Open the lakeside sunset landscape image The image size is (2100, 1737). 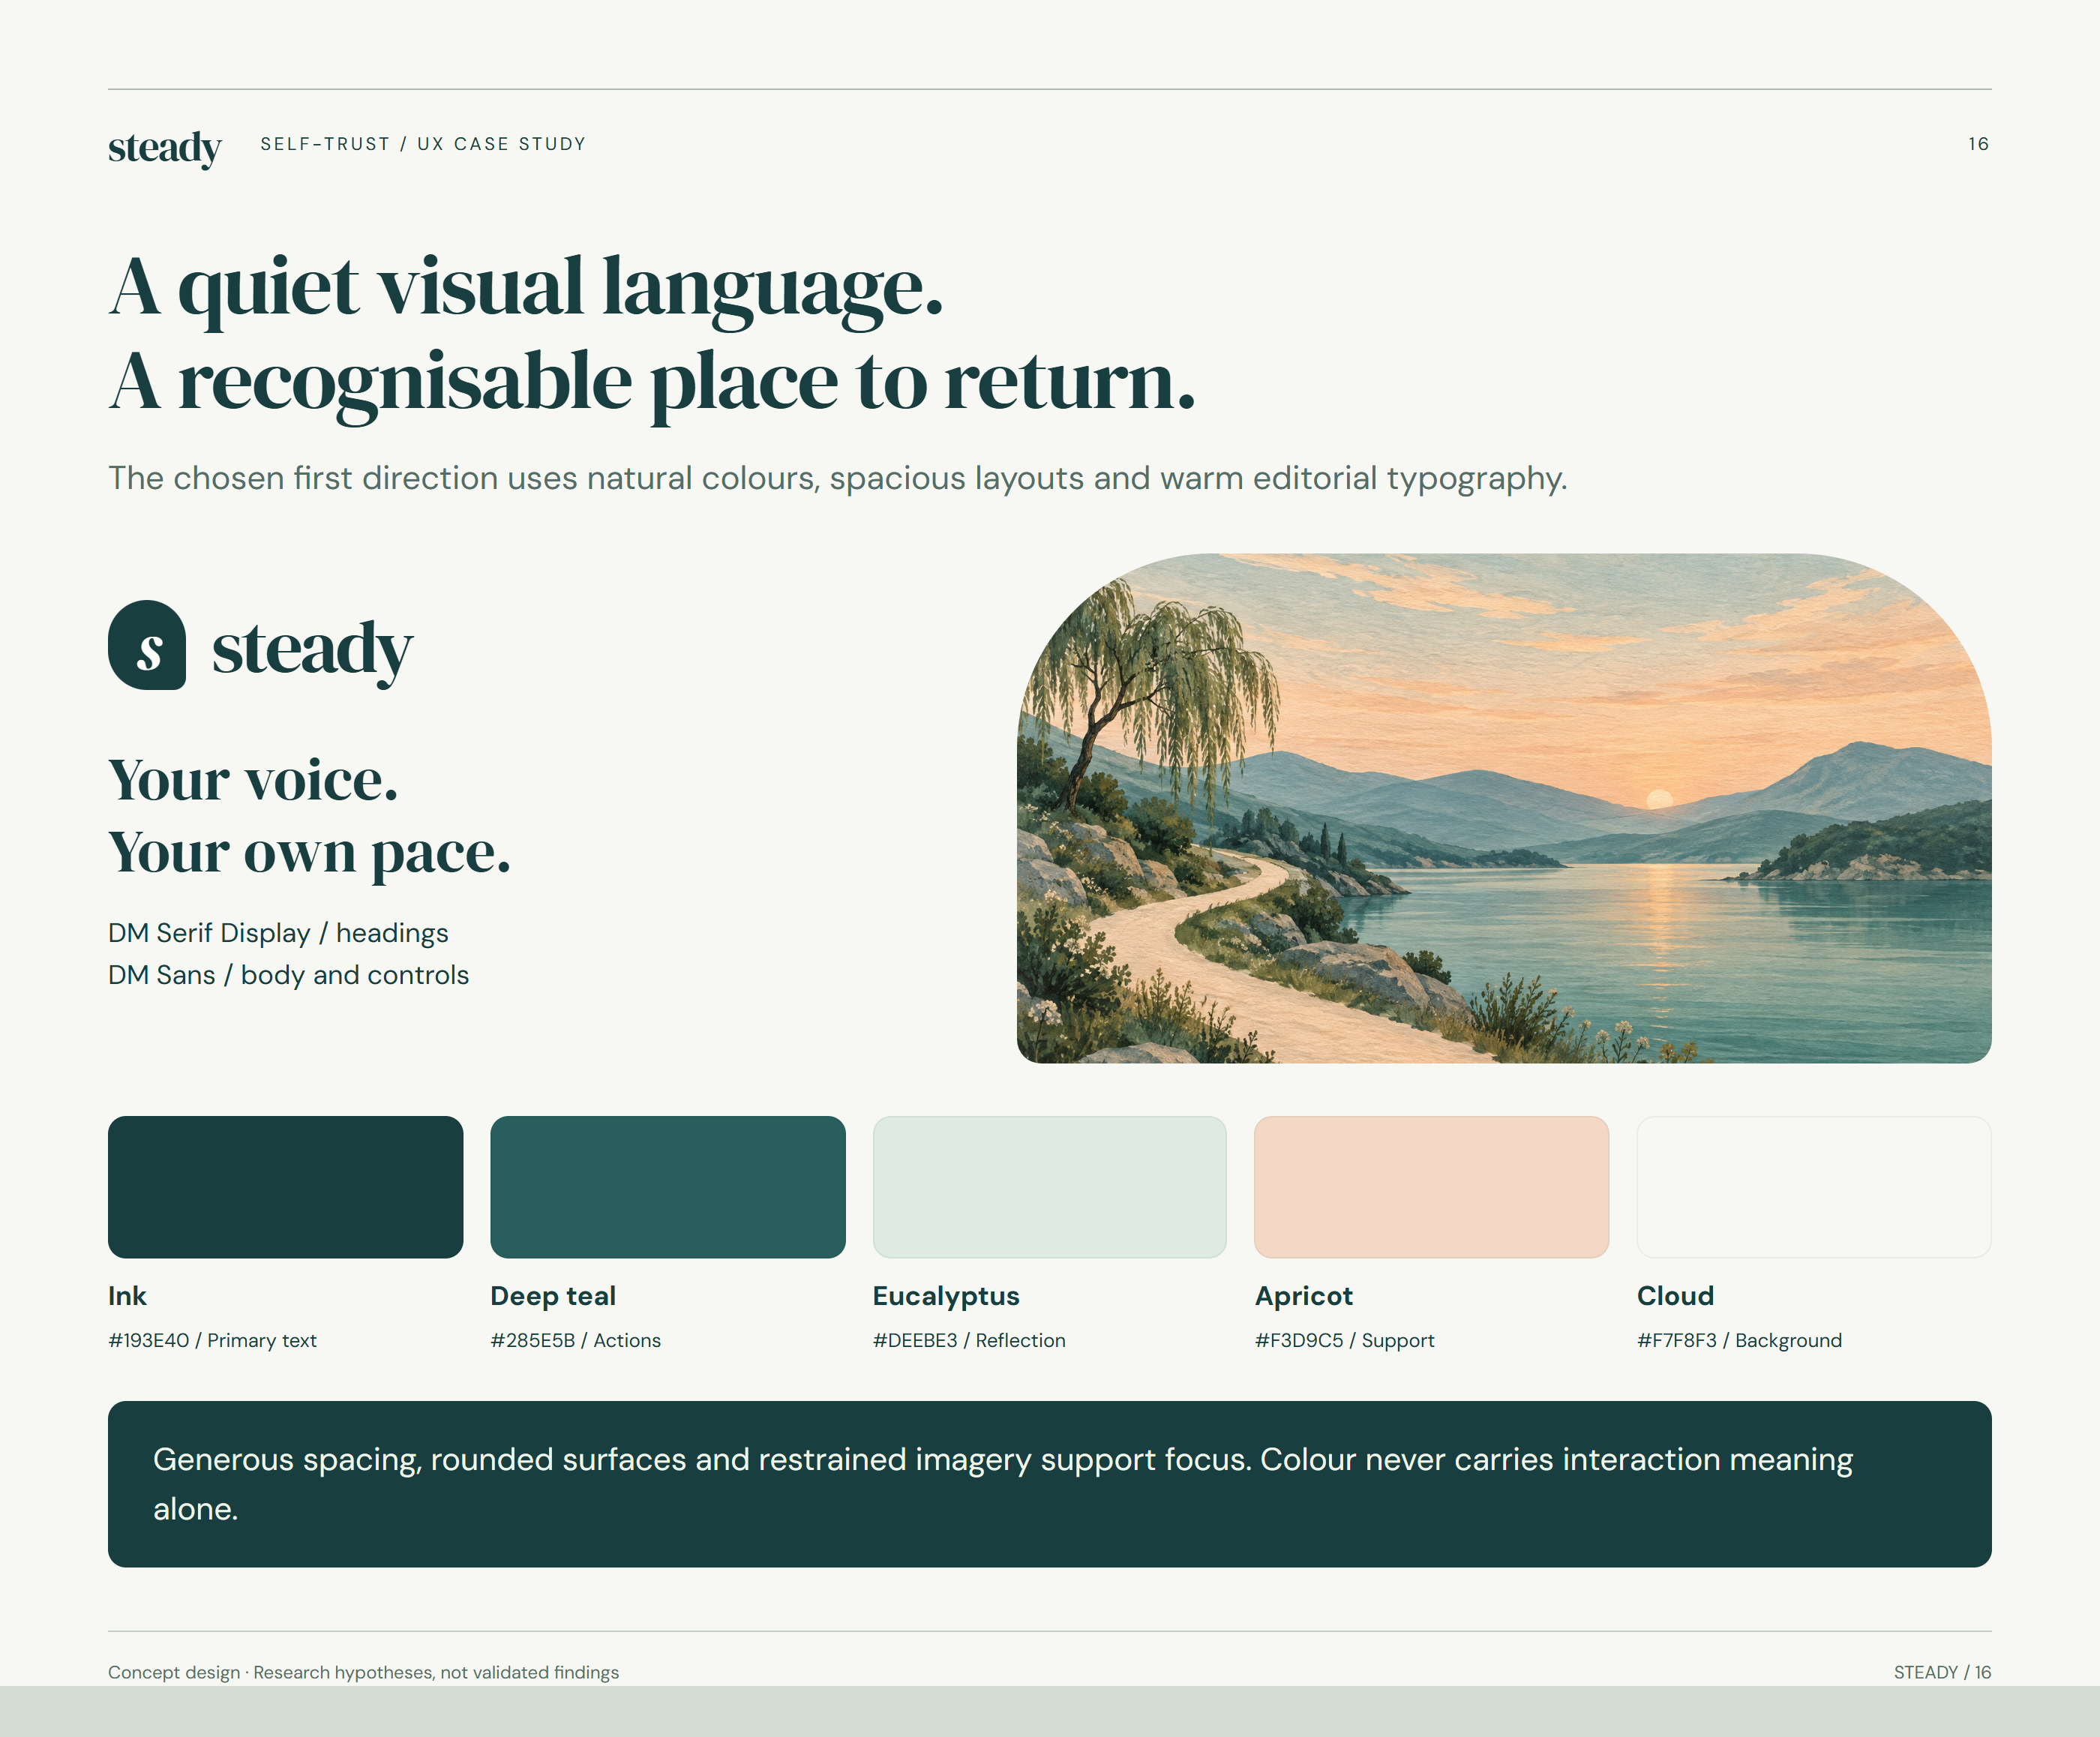(x=1504, y=808)
